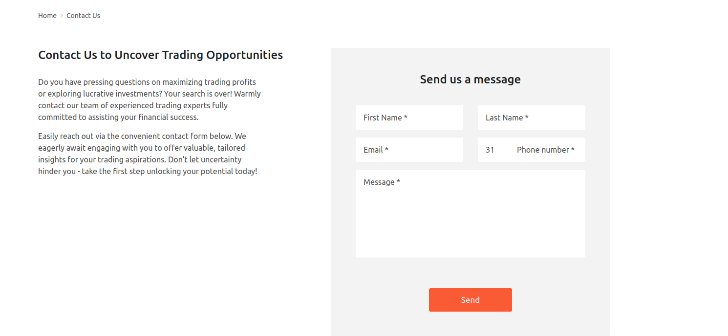
Task: Click the "Send us a message" heading
Action: tap(470, 79)
